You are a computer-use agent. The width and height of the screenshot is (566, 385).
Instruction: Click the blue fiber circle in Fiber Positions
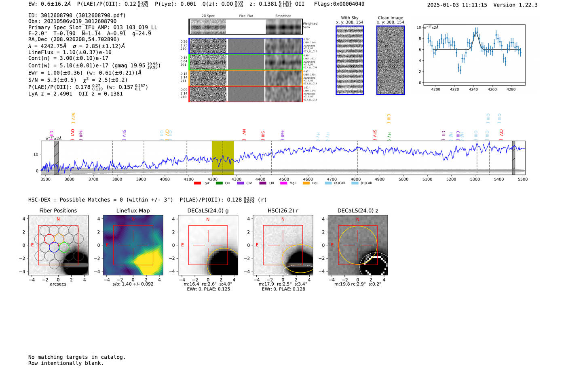pyautogui.click(x=54, y=247)
